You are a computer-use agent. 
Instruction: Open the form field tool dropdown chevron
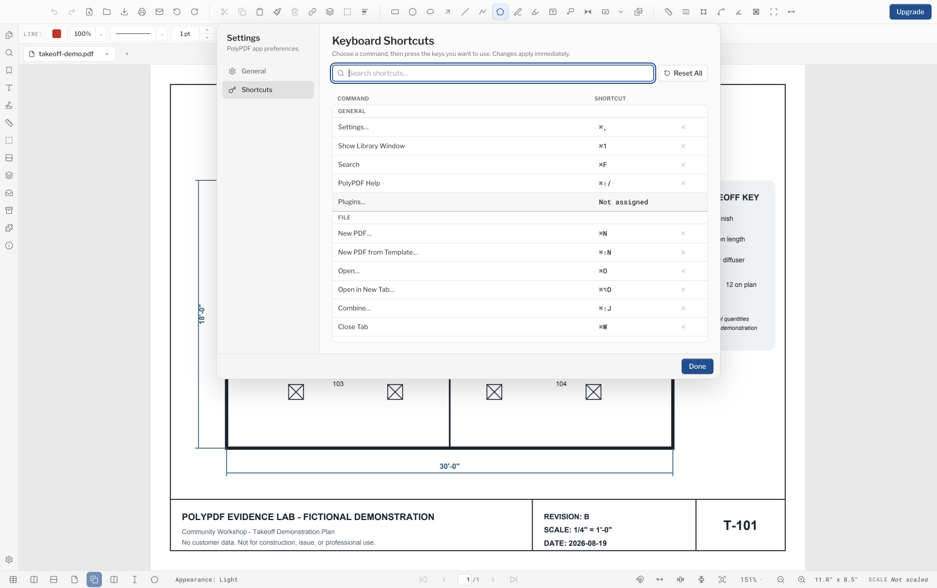pos(621,12)
